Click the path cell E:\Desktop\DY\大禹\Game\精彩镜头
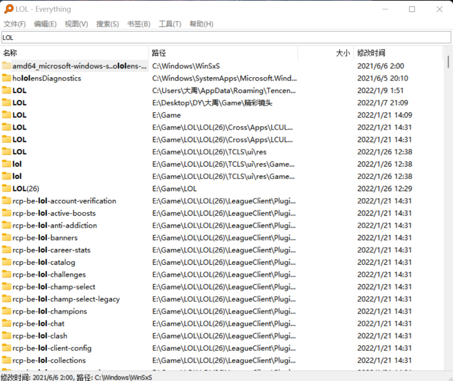Image resolution: width=453 pixels, height=381 pixels. click(x=212, y=102)
